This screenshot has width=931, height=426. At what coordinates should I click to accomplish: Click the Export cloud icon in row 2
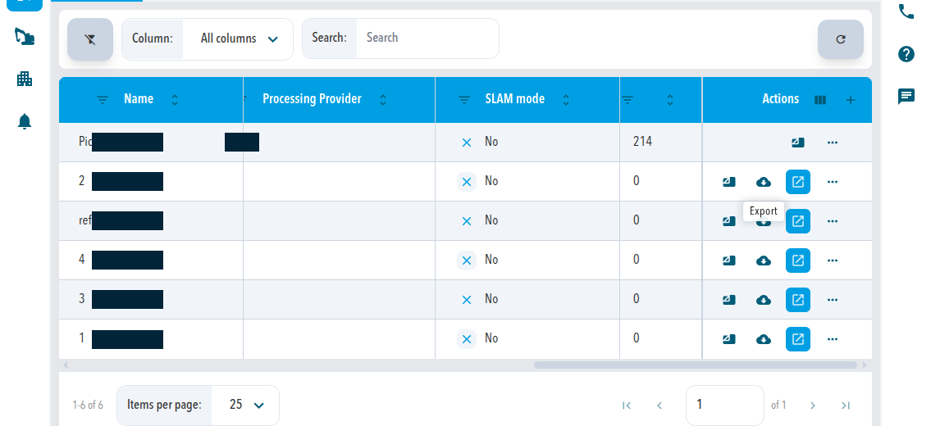pyautogui.click(x=764, y=182)
